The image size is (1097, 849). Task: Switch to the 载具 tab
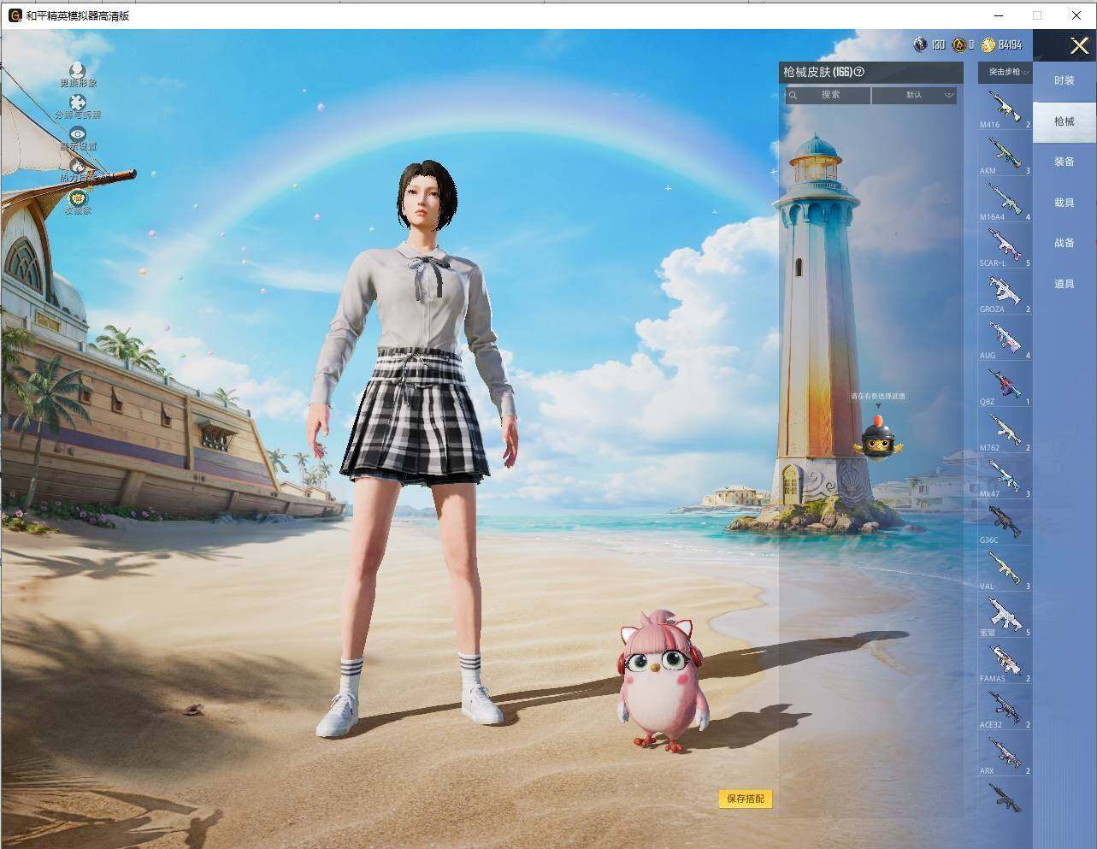click(x=1065, y=203)
